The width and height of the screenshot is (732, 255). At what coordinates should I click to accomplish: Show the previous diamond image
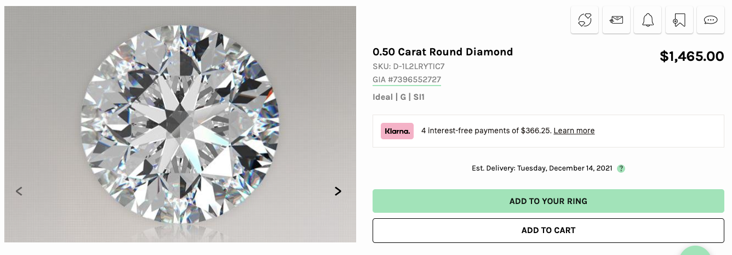[x=19, y=191]
